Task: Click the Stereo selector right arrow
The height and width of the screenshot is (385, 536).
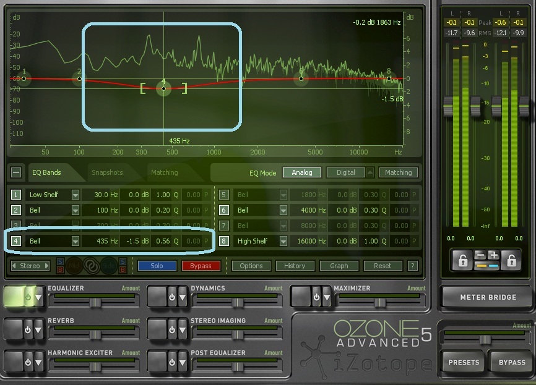Action: [47, 266]
